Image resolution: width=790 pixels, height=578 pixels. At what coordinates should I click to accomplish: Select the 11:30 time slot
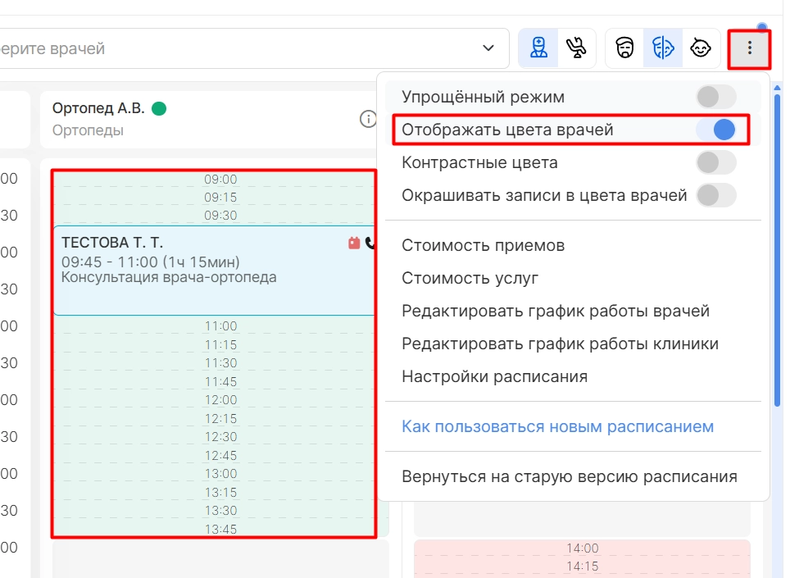[x=220, y=363]
